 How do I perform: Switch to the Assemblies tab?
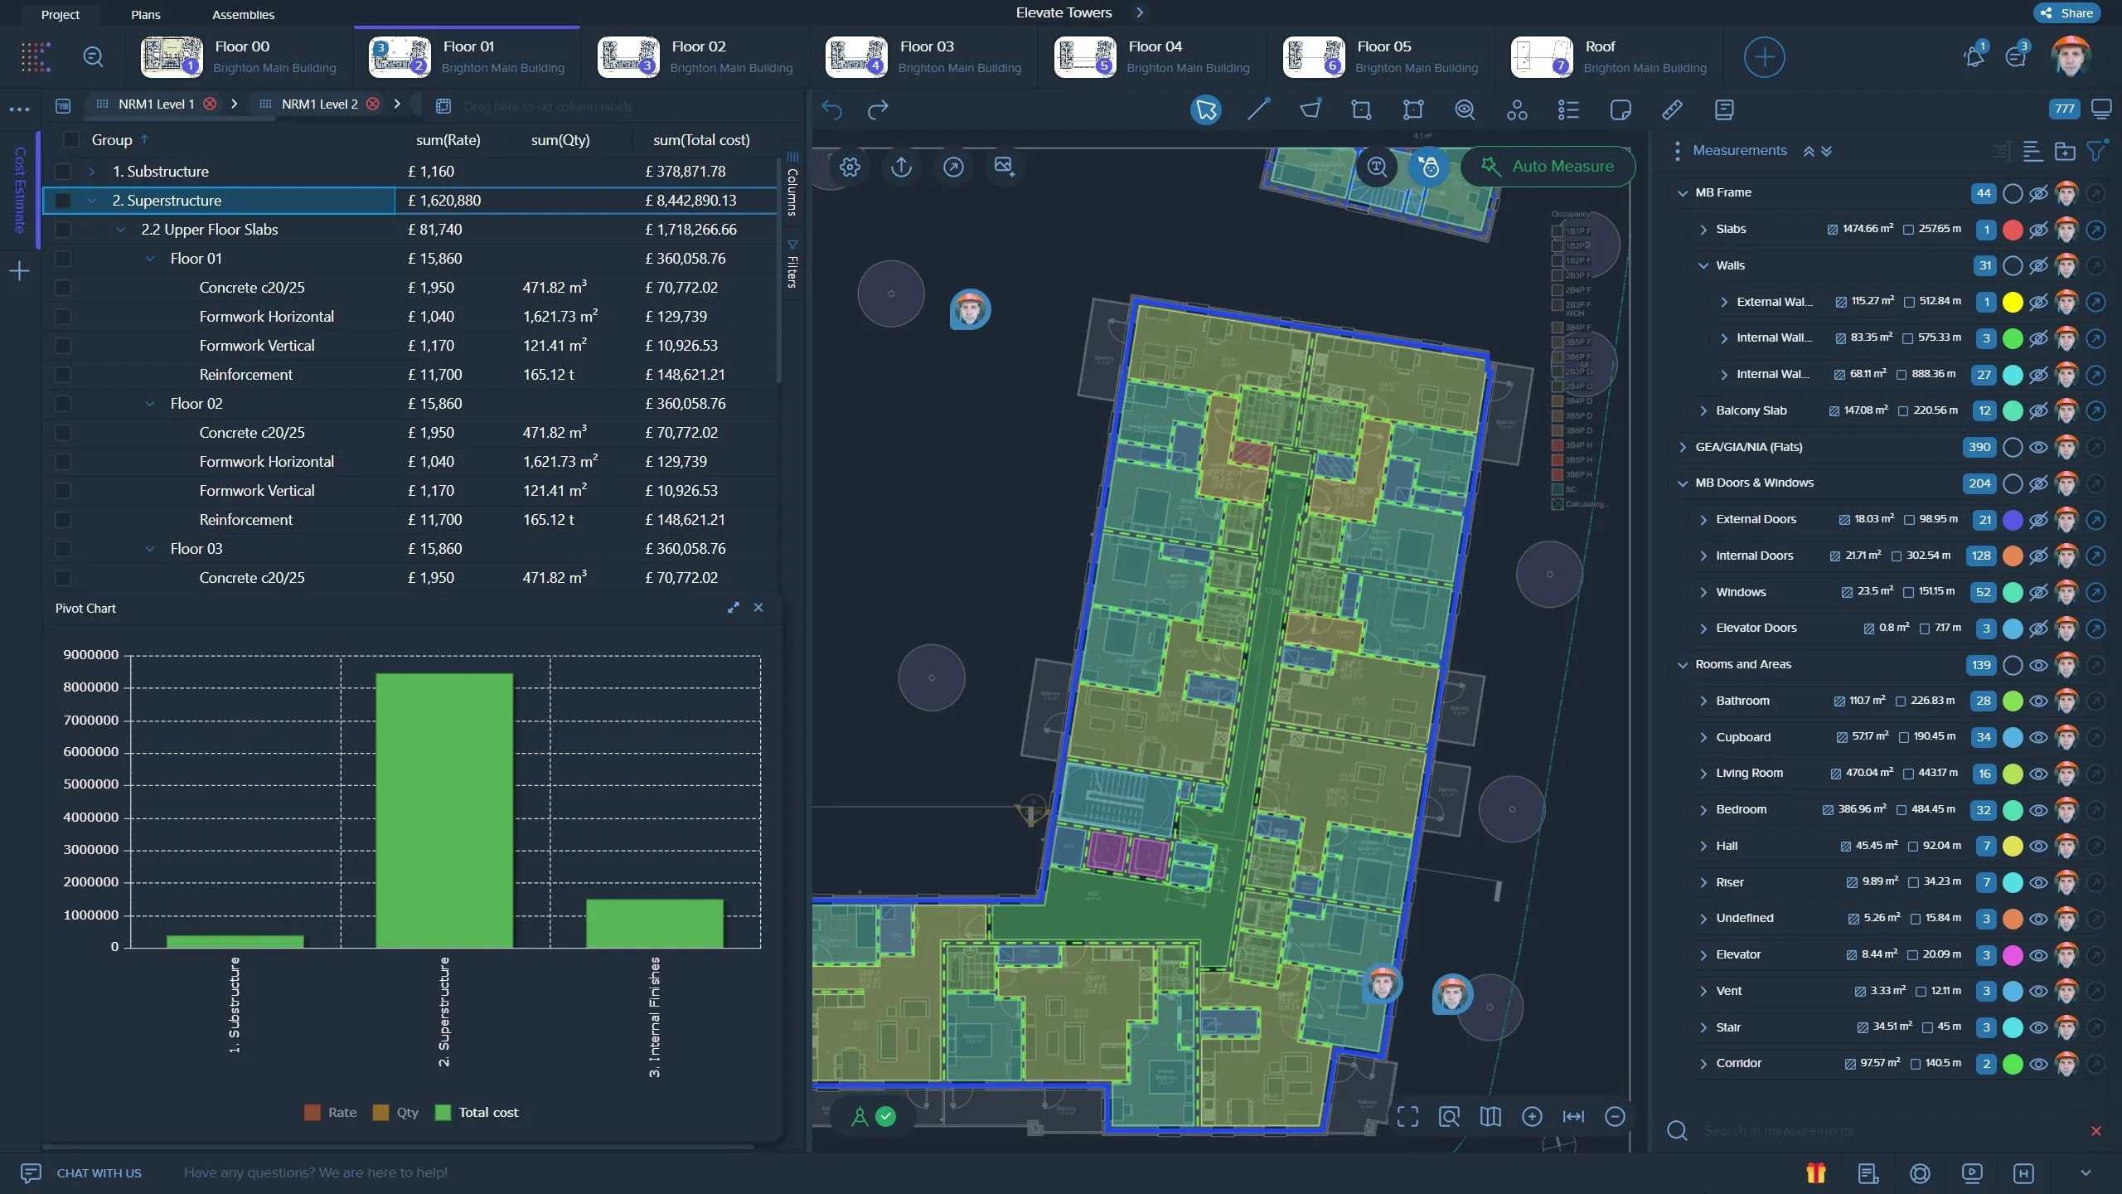pos(244,14)
